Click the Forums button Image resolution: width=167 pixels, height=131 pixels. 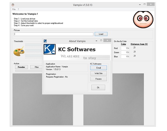pos(98,79)
